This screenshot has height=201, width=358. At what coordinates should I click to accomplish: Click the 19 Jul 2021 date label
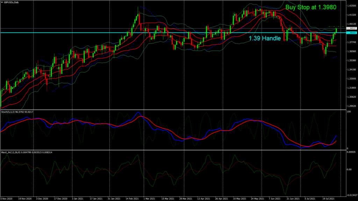pos(329,199)
